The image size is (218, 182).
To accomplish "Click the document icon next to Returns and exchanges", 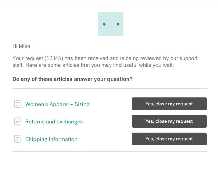I will [x=17, y=121].
